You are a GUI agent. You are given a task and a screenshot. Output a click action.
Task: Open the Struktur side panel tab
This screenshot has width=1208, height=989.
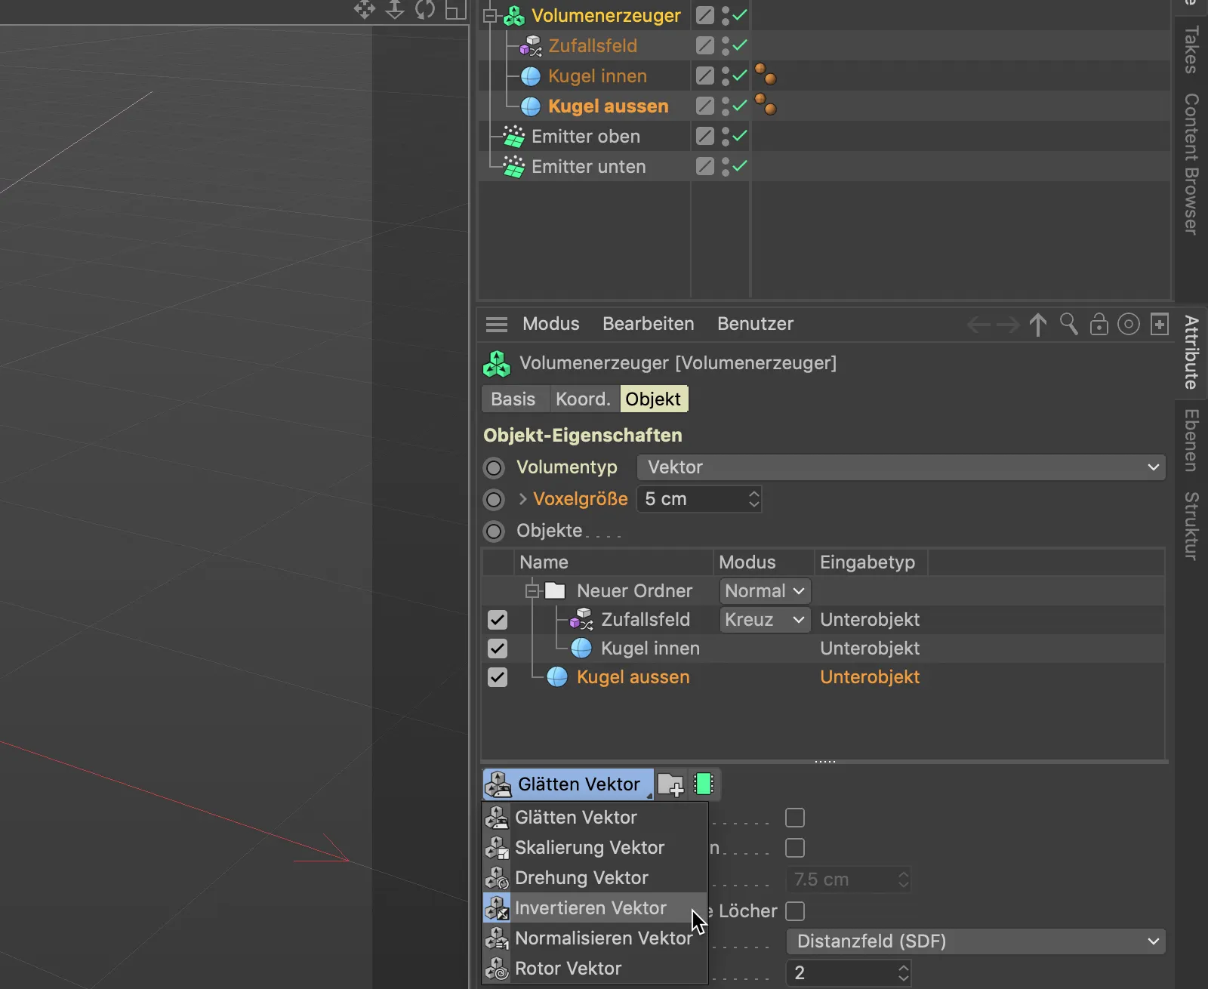(1191, 526)
